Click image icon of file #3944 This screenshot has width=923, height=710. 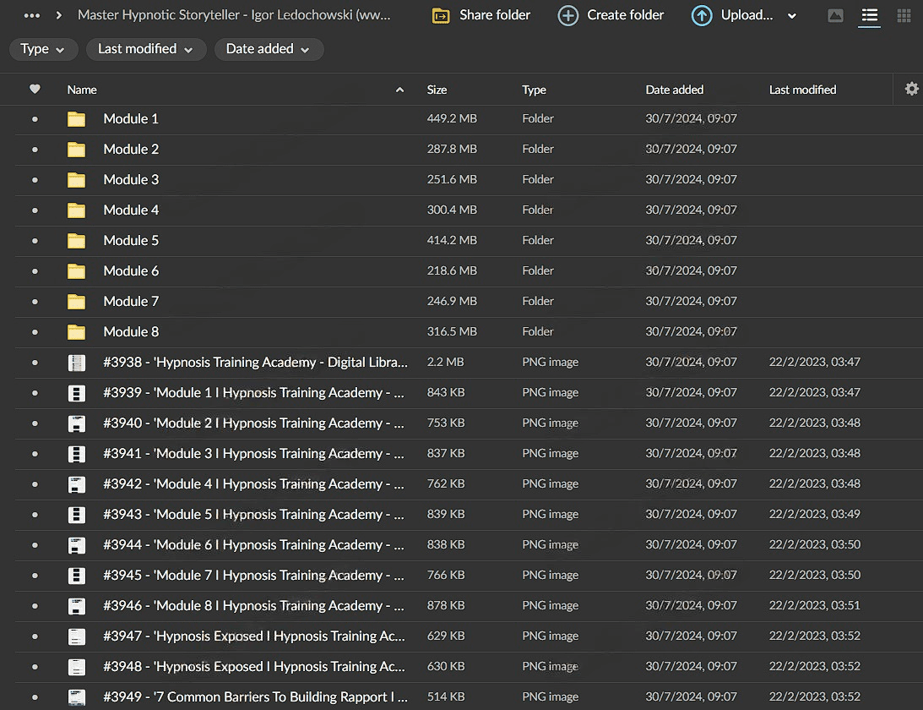coord(77,546)
